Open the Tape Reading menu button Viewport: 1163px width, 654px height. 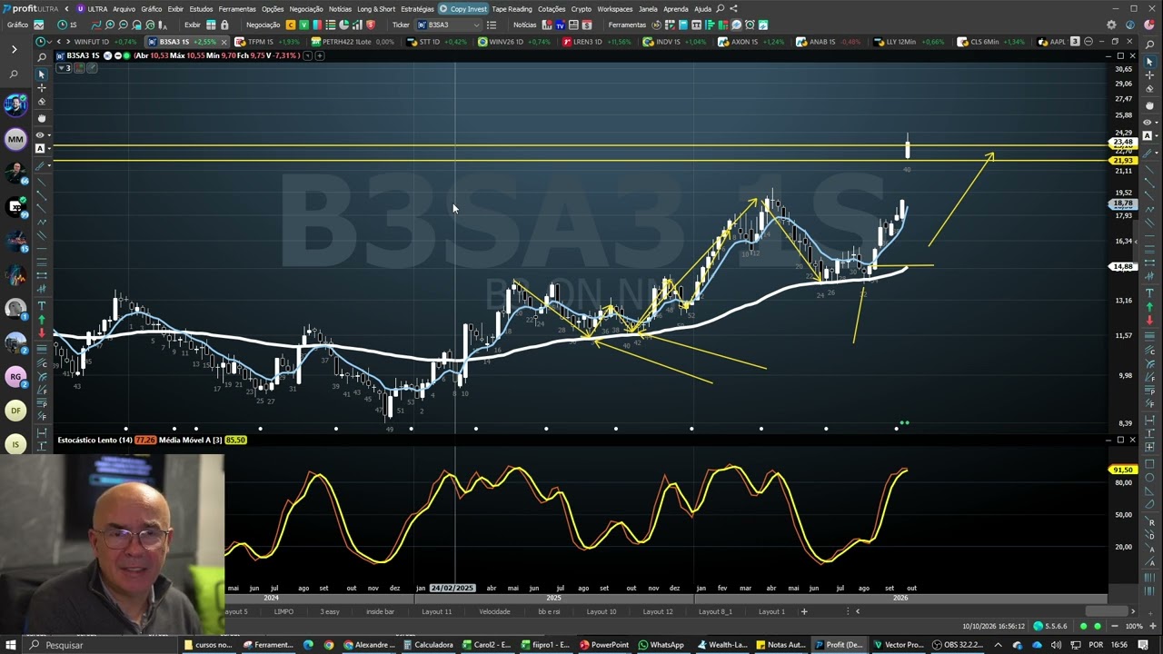coord(512,9)
